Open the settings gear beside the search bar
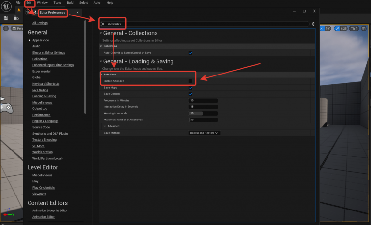Screen dimensions: 371x225 click(313, 24)
